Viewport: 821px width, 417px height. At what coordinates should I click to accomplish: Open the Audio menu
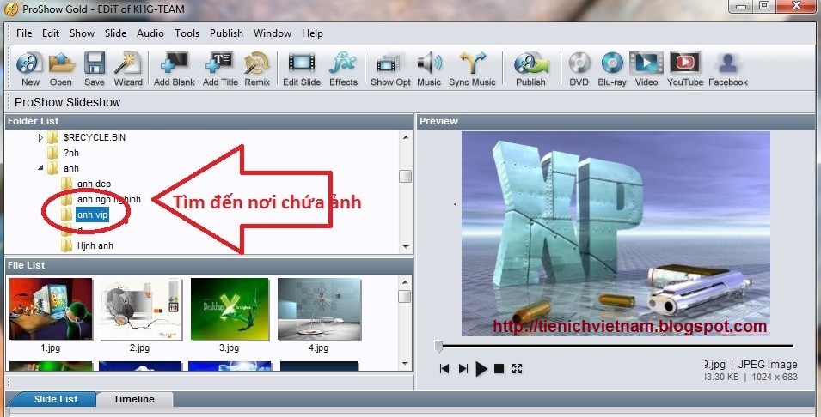[x=150, y=33]
